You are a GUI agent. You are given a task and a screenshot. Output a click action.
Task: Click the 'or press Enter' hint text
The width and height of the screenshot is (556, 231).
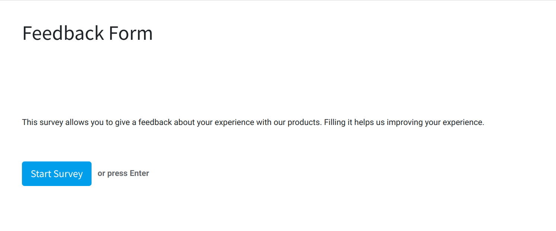pyautogui.click(x=123, y=173)
